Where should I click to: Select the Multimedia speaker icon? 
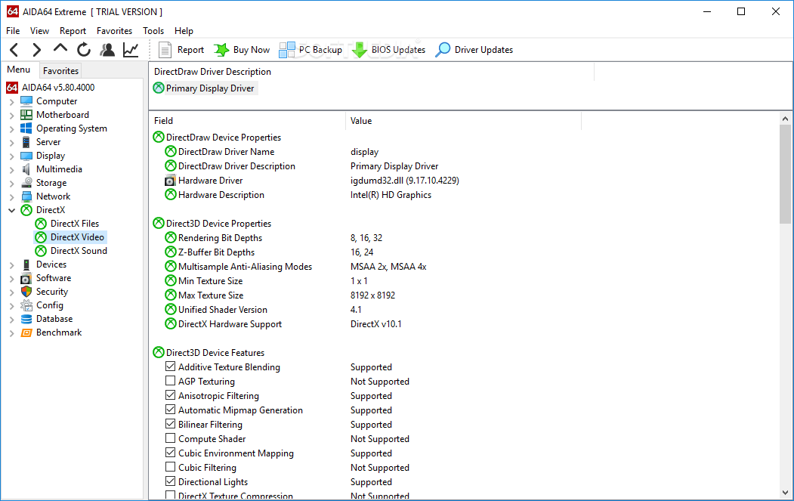pyautogui.click(x=26, y=169)
